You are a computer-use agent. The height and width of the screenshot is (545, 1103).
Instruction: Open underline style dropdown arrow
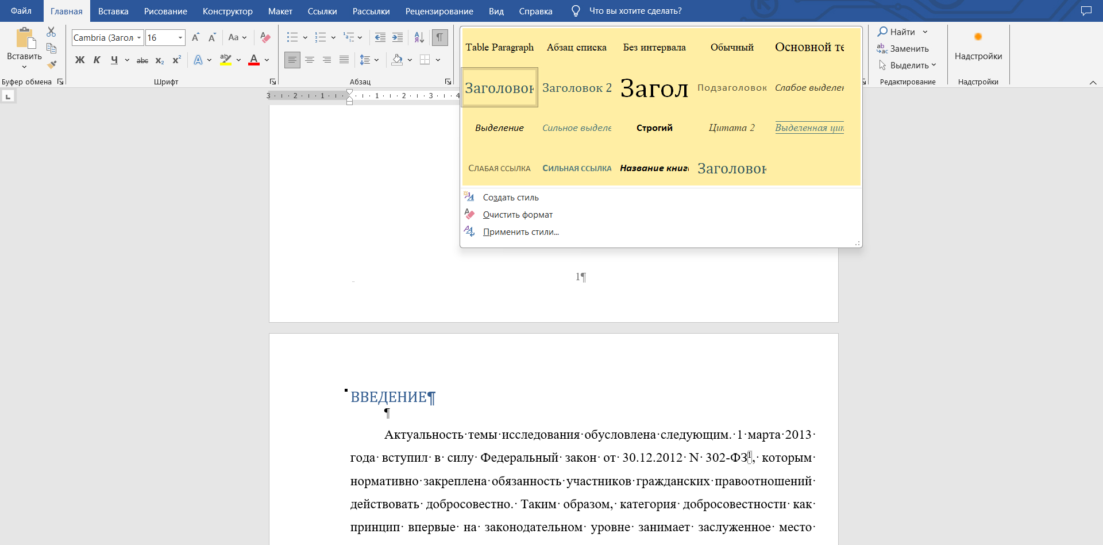127,60
